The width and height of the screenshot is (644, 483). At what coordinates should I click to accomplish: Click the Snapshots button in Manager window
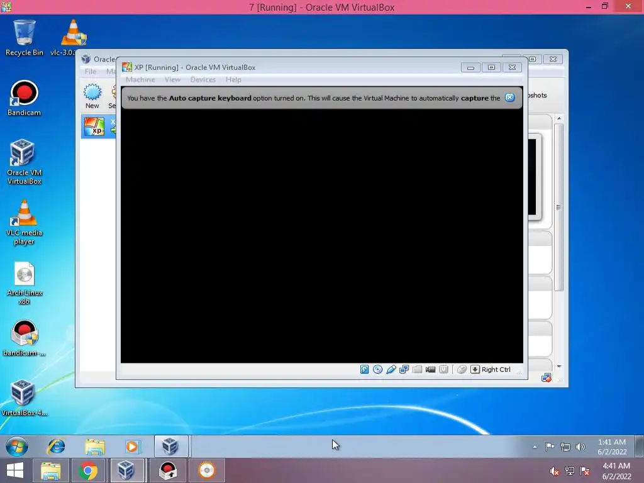pos(537,96)
